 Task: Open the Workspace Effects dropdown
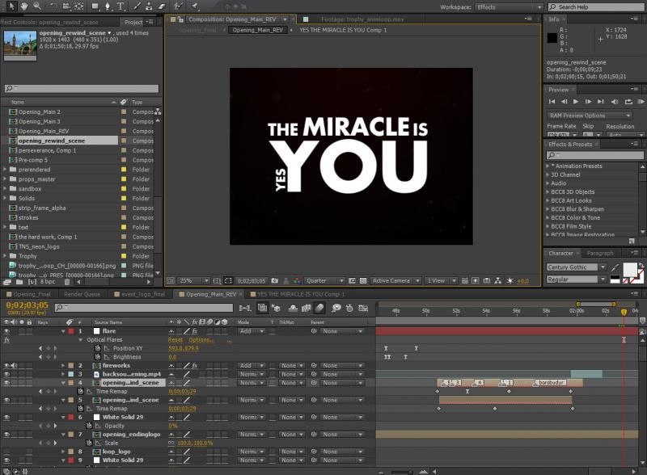(509, 7)
